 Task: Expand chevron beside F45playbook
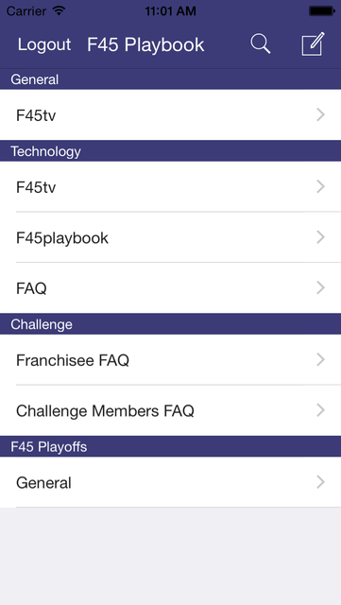[320, 237]
